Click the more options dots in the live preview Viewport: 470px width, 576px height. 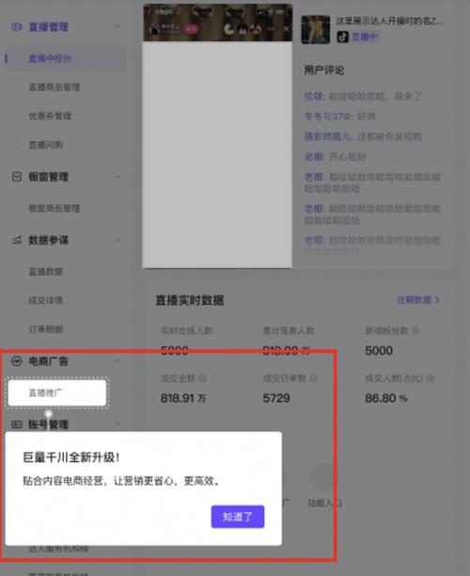(271, 28)
